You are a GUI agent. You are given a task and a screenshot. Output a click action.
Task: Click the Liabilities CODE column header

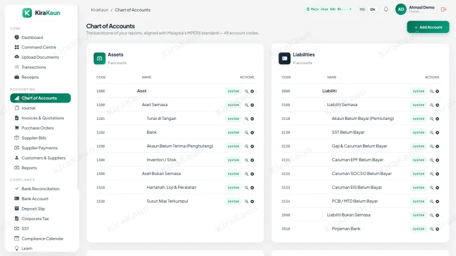[286, 77]
